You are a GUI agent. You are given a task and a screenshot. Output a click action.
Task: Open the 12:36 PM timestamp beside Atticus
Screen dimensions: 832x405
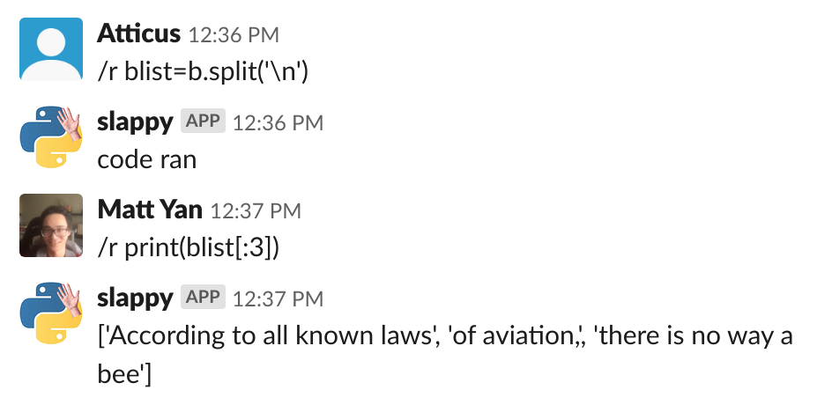(234, 35)
